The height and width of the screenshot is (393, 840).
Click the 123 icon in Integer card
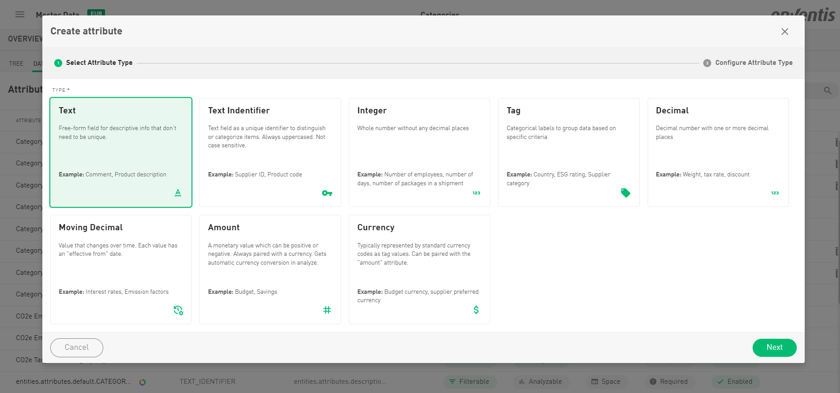pos(476,193)
